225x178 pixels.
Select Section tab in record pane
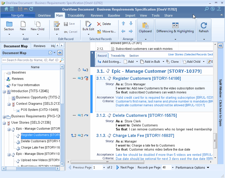point(134,56)
